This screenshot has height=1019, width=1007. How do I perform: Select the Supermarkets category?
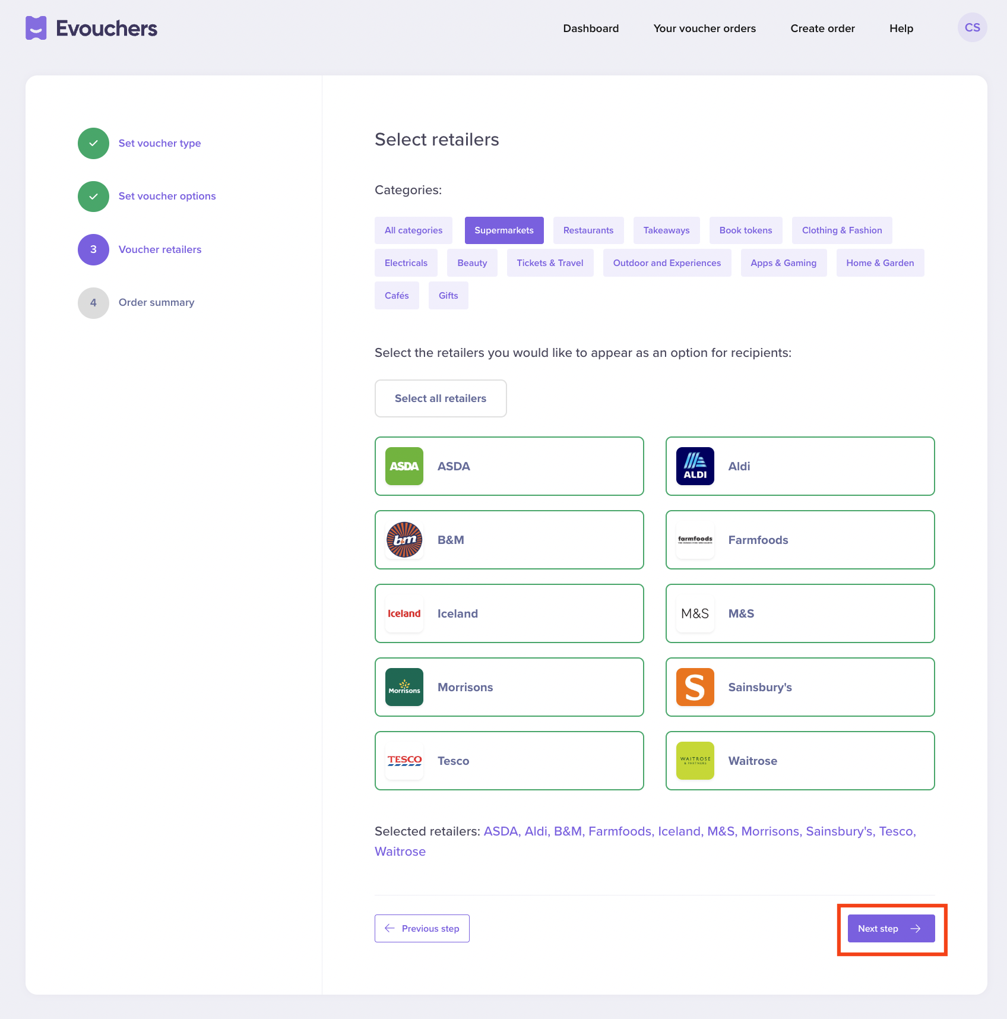tap(504, 230)
